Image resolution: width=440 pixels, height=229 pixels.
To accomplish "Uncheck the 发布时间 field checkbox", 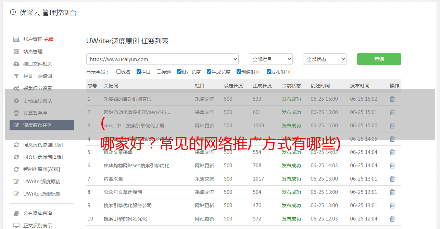I will (269, 72).
